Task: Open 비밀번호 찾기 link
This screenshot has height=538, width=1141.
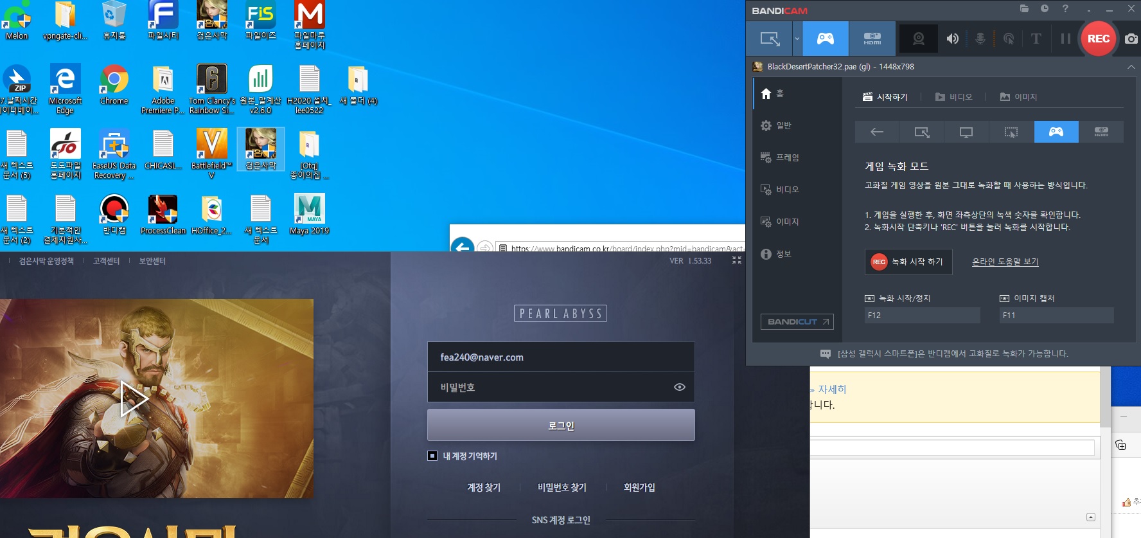Action: pyautogui.click(x=562, y=487)
